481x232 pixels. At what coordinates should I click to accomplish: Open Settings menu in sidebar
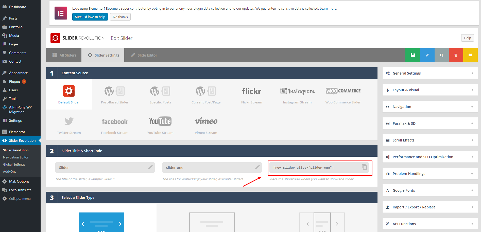coord(20,120)
